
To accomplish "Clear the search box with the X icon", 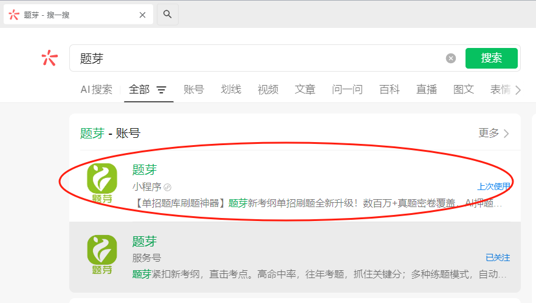I will (451, 58).
